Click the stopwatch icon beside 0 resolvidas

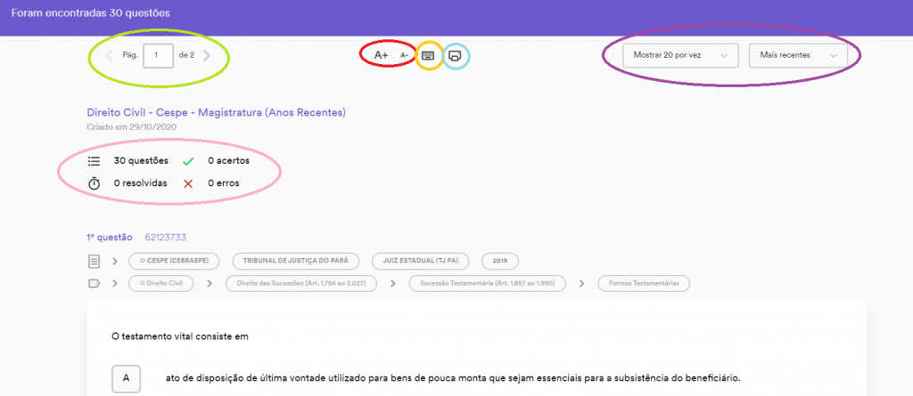[94, 183]
